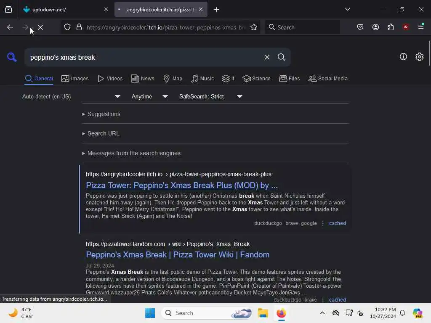Screen dimensions: 431x323
Task: Switch to IT category
Action: 228,79
